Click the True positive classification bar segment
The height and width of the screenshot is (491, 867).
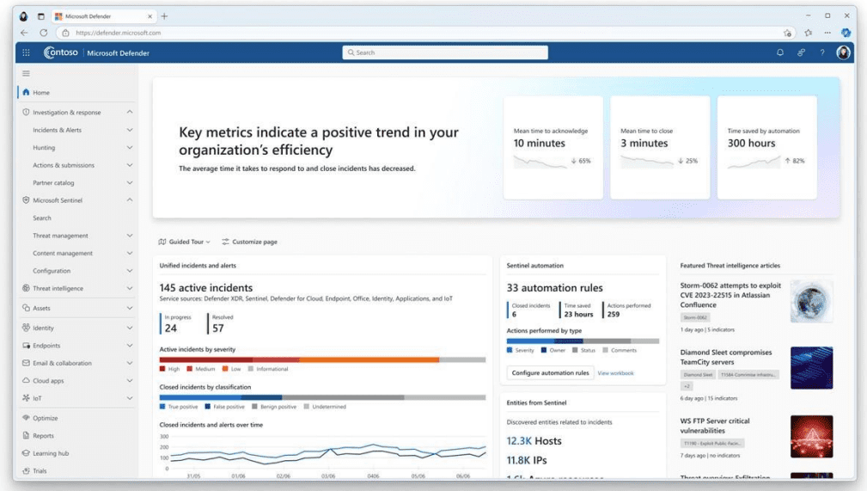[x=200, y=397]
